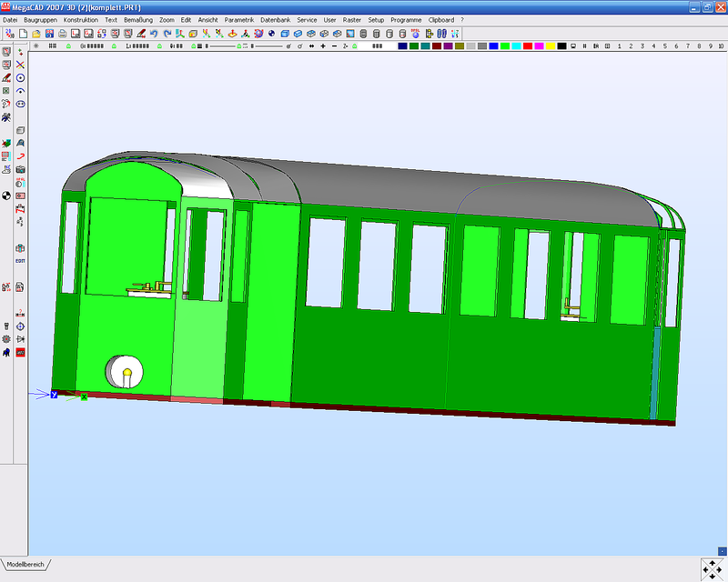This screenshot has width=728, height=582.
Task: Open the Parametrik menu
Action: [239, 20]
